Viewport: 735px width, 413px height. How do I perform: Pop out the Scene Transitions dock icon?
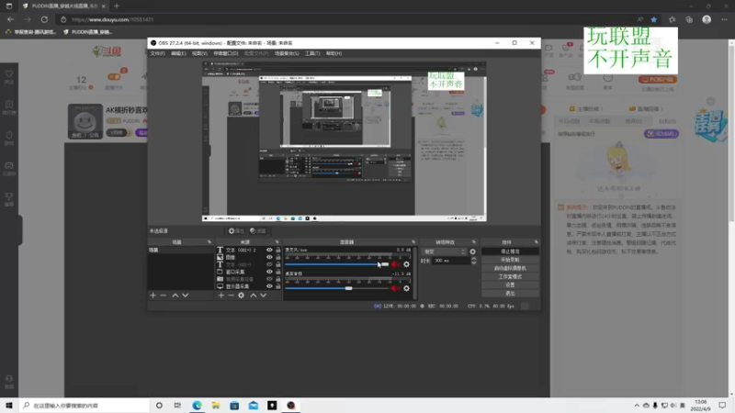[x=474, y=242]
